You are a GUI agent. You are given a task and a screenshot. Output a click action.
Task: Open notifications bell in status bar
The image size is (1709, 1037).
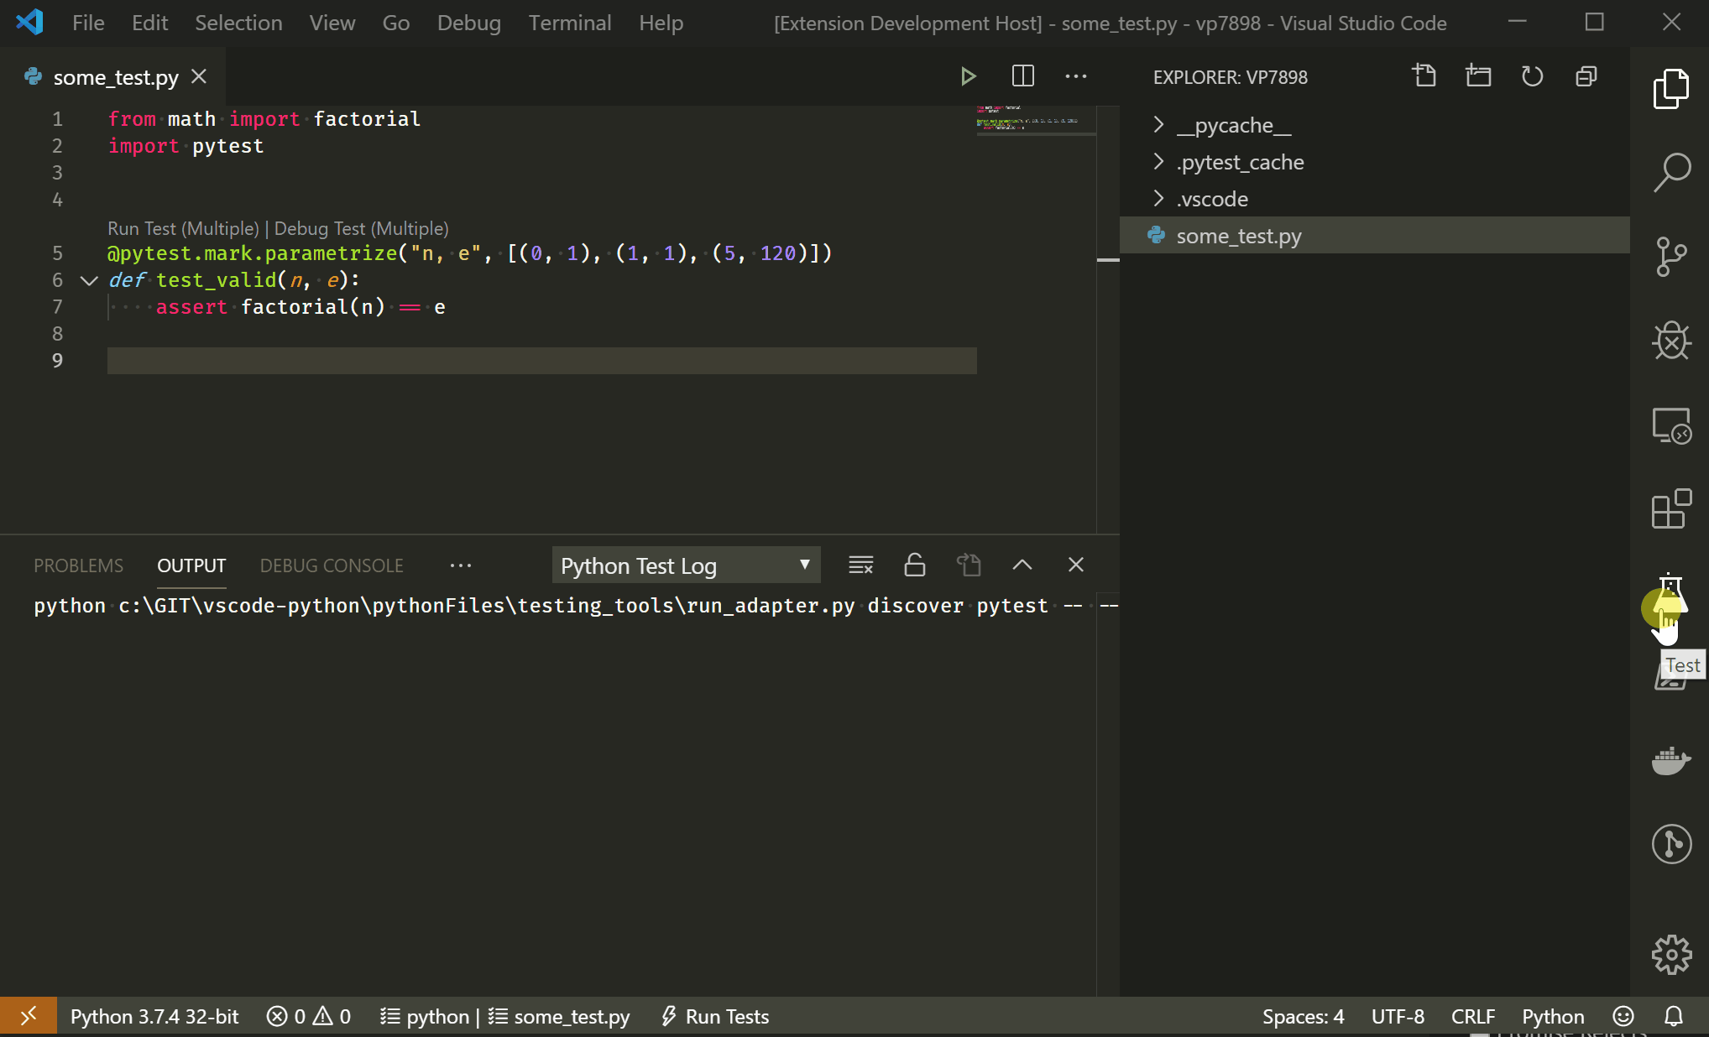click(1674, 1016)
